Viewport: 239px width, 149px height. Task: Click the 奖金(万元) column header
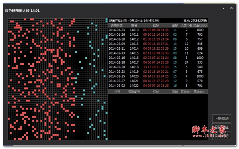tap(200, 25)
